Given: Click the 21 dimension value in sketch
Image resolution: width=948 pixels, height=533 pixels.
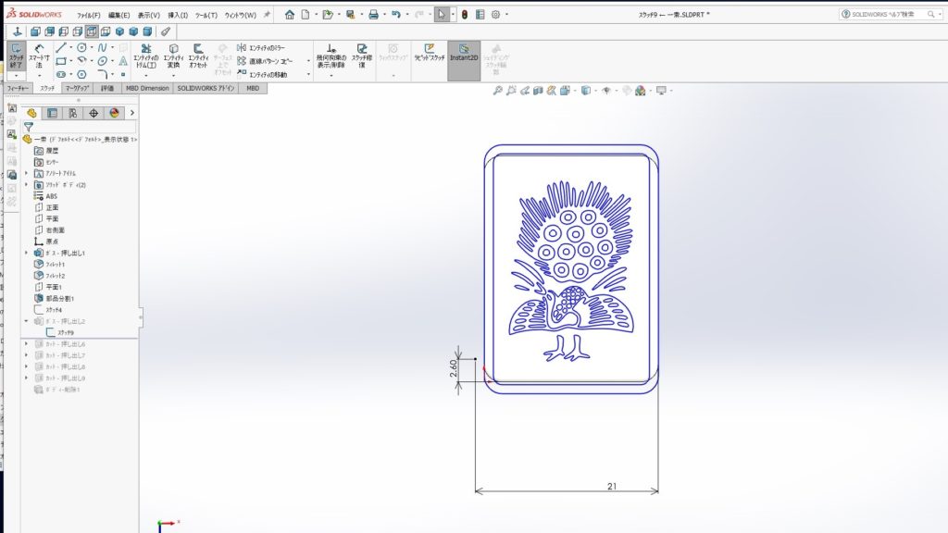Looking at the screenshot, I should 613,485.
